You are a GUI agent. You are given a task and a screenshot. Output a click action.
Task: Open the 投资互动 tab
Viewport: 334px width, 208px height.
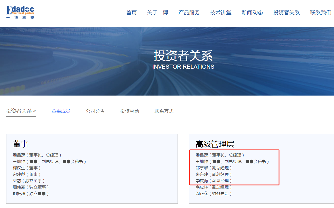(129, 111)
